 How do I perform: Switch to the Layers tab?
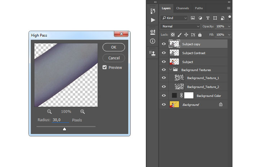click(166, 8)
